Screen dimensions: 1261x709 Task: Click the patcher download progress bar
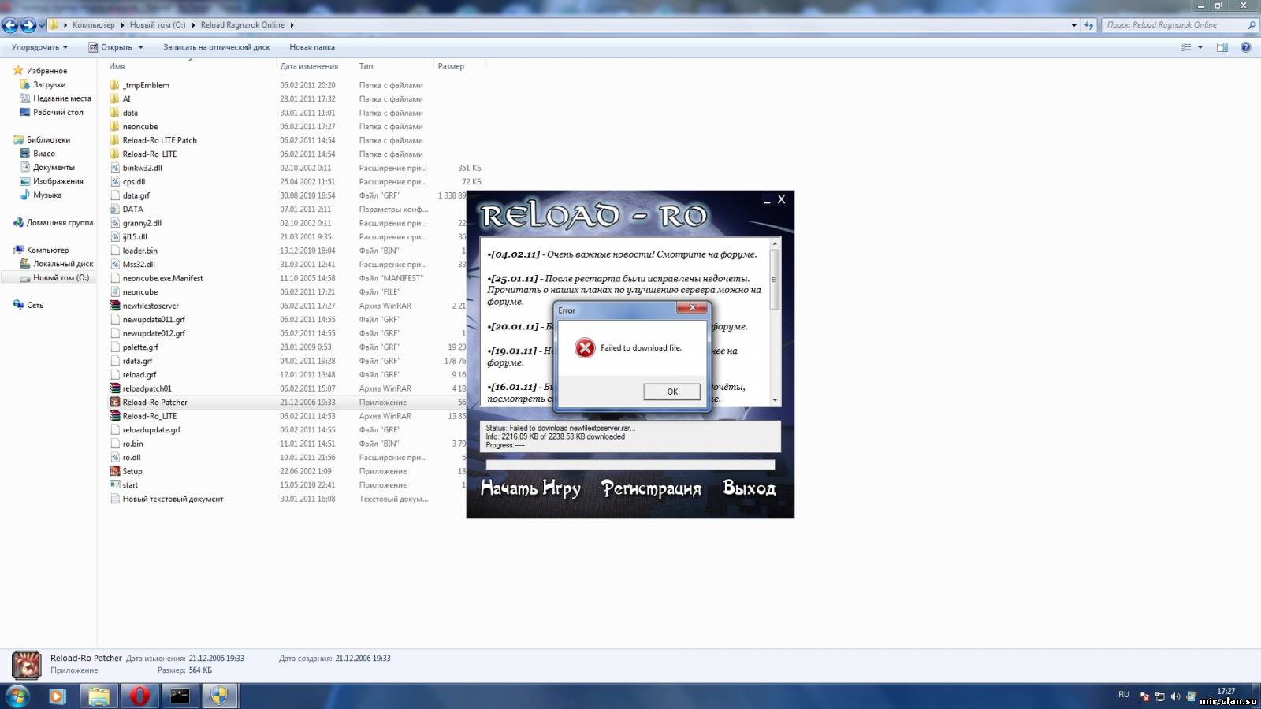pyautogui.click(x=630, y=465)
